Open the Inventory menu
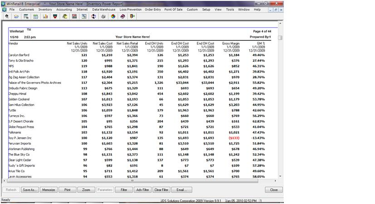The image size is (375, 204). 45,9
